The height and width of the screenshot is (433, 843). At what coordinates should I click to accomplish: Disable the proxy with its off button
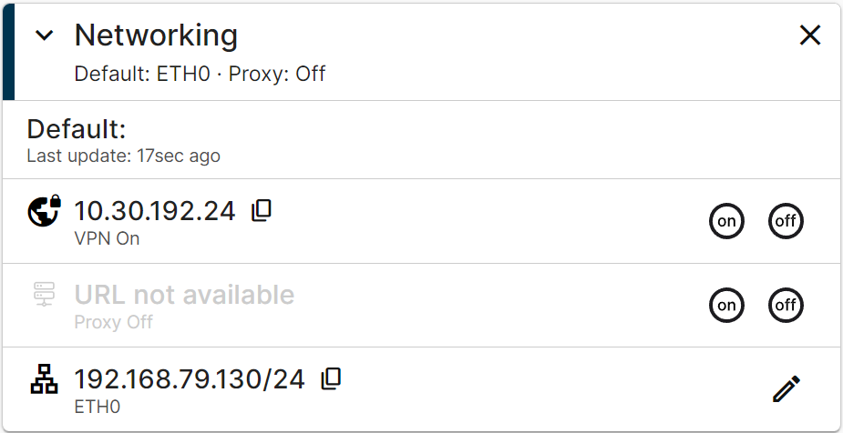coord(786,305)
